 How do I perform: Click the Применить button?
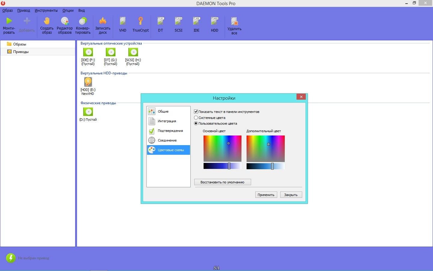pyautogui.click(x=266, y=195)
